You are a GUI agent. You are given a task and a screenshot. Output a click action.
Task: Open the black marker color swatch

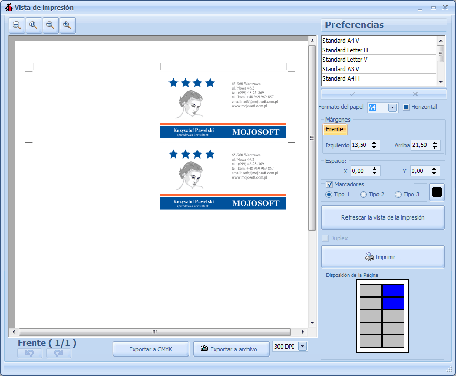[x=437, y=192]
